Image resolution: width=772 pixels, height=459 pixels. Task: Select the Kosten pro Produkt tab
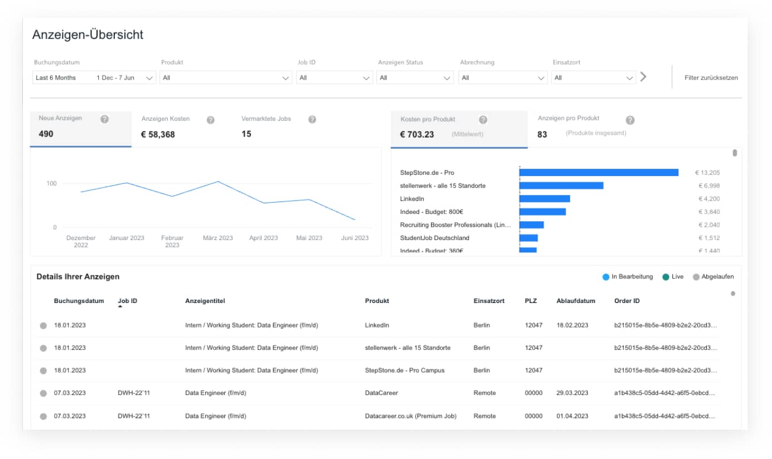pyautogui.click(x=459, y=129)
